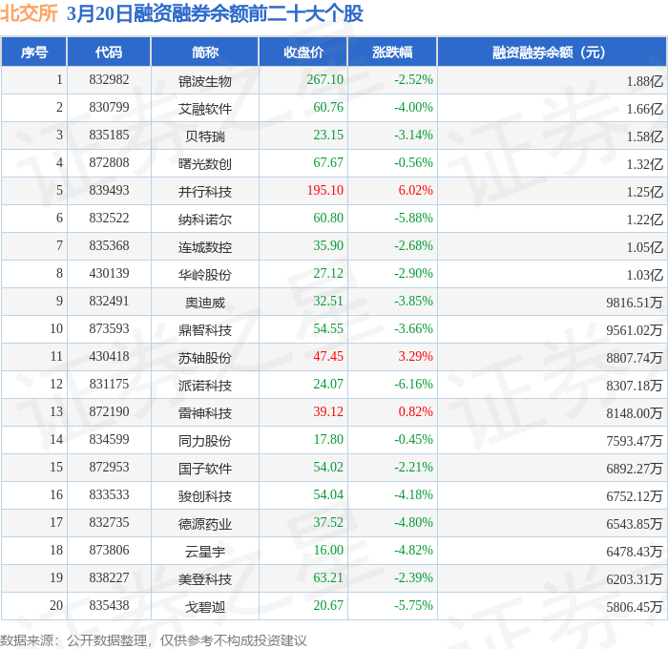Screen dimensions: 668x649
Task: Click the red price 39.12
Action: coord(328,412)
